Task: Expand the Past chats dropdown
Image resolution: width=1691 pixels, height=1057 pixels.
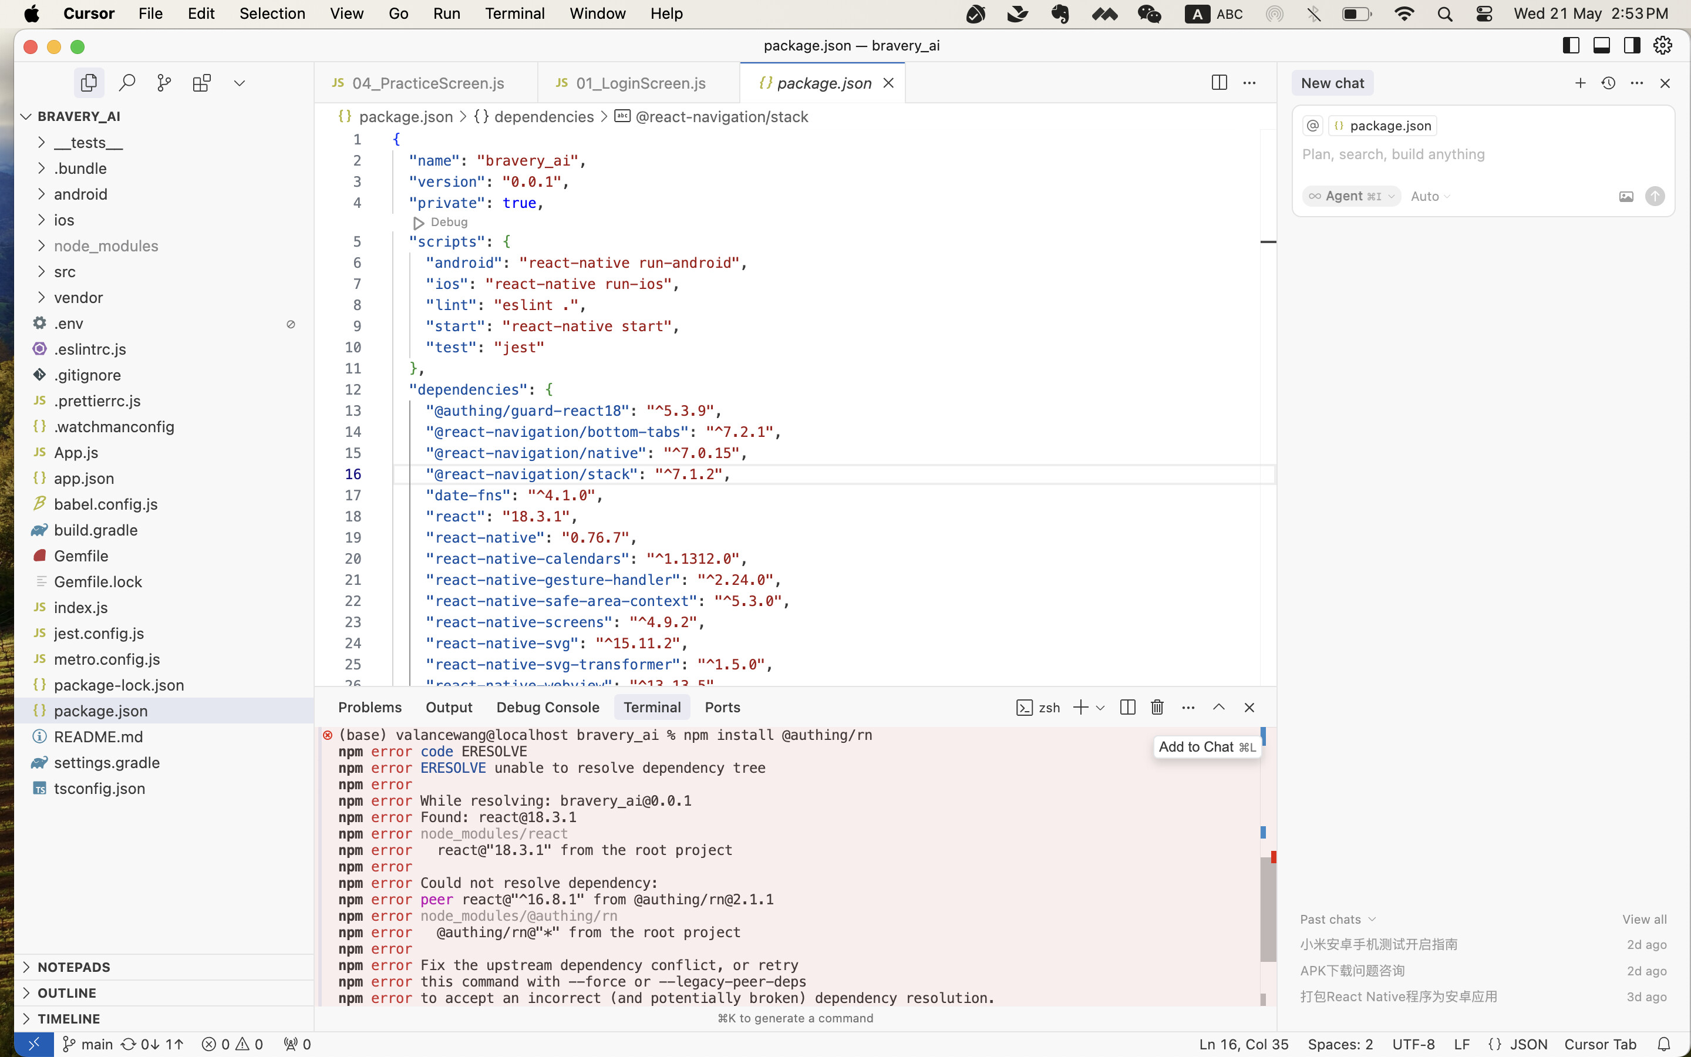Action: tap(1338, 919)
